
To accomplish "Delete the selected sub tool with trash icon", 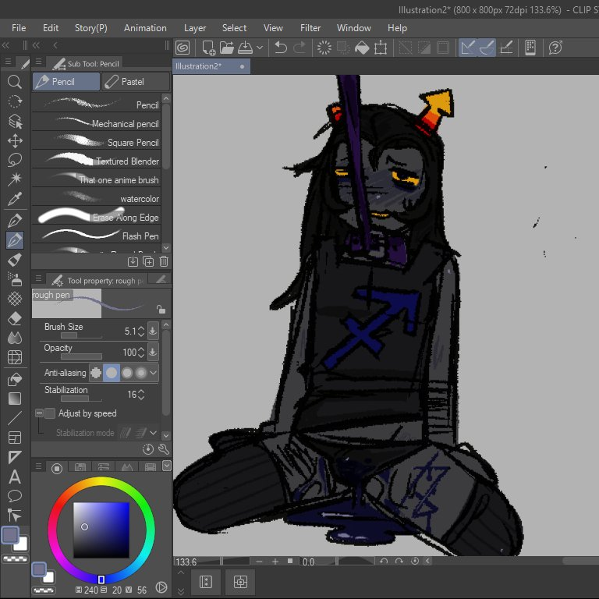I will pyautogui.click(x=164, y=261).
